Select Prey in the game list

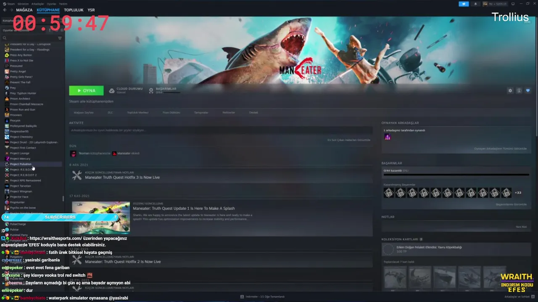(x=13, y=88)
